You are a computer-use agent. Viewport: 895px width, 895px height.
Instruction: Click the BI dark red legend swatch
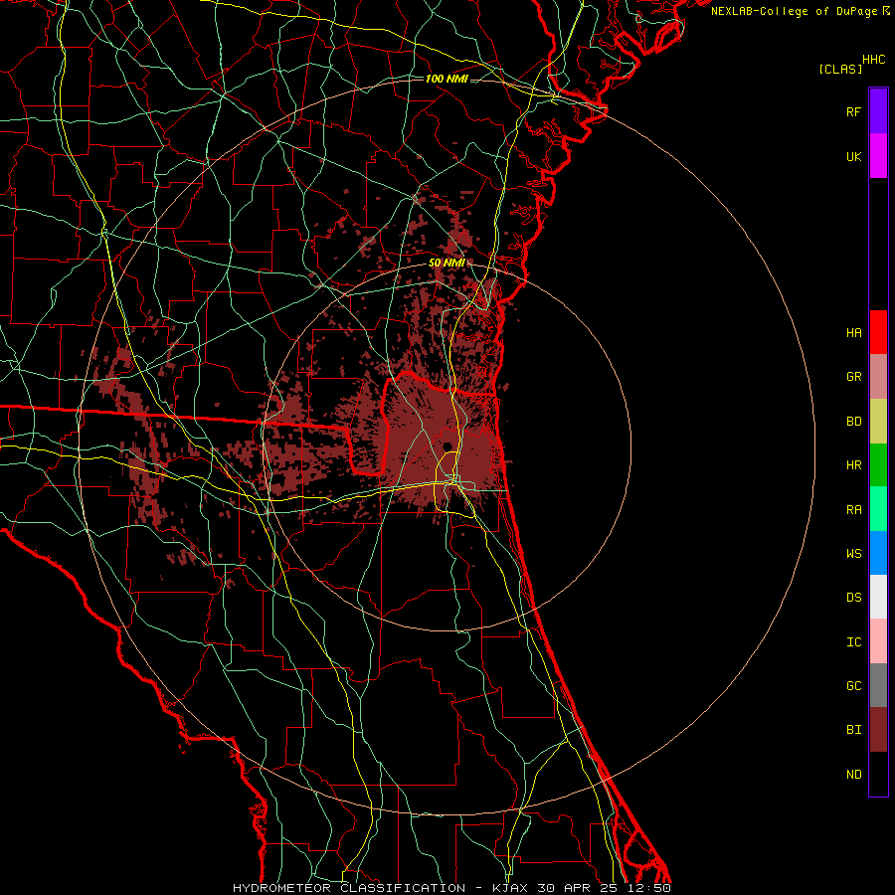(x=878, y=730)
